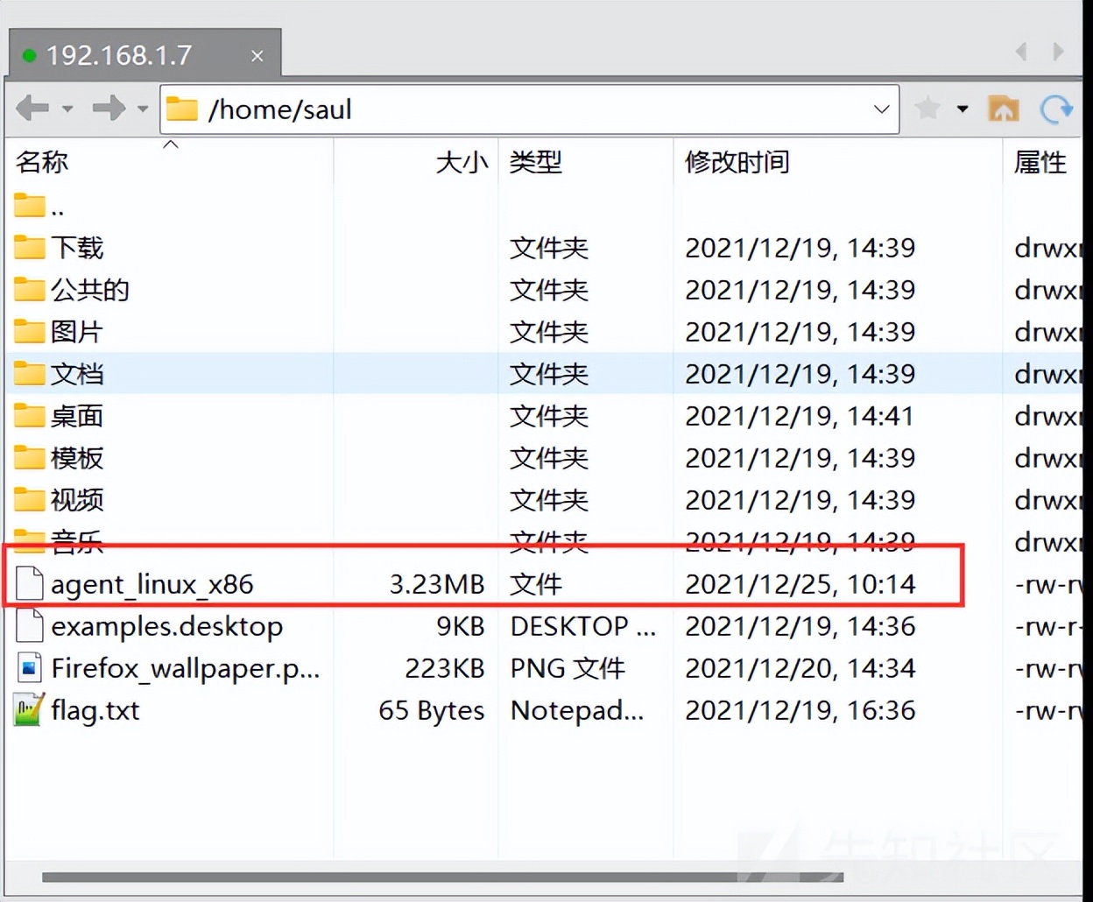Viewport: 1093px width, 902px height.
Task: Select the 模板 folder icon
Action: coord(29,458)
